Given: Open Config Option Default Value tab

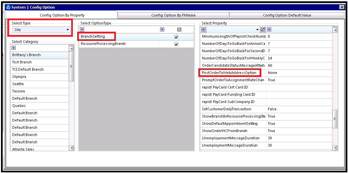Looking at the screenshot, I should (x=287, y=15).
